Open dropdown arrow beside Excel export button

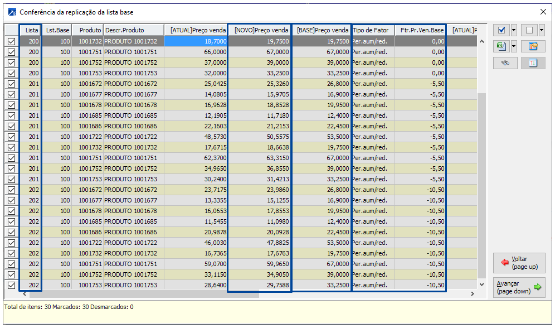pyautogui.click(x=514, y=46)
